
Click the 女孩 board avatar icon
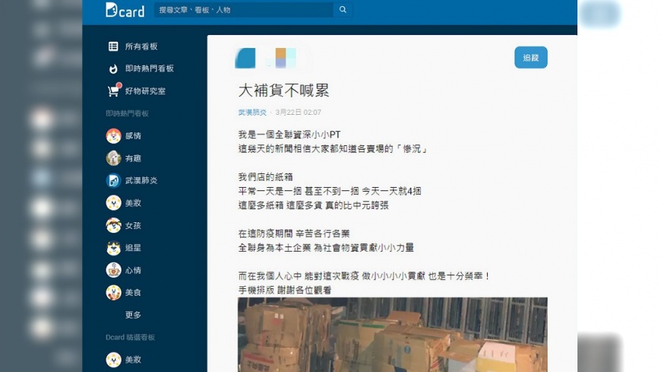(x=113, y=225)
